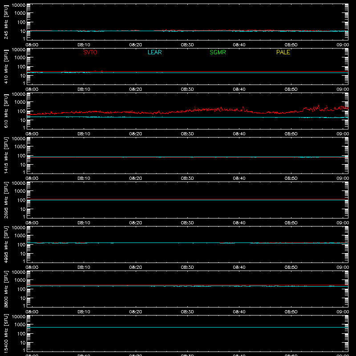
Task: Click the cyan LEAR trace in the 610 MHz panel
Action: (187, 117)
